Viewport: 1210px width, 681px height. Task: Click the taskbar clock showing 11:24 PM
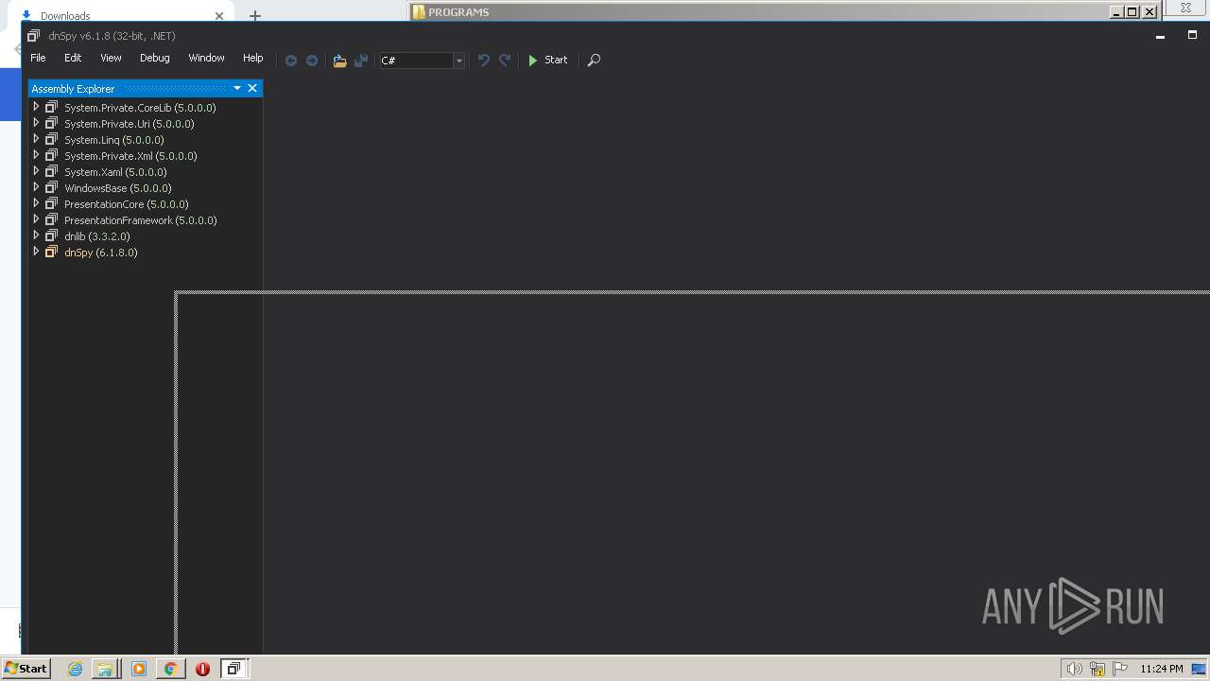(x=1161, y=669)
